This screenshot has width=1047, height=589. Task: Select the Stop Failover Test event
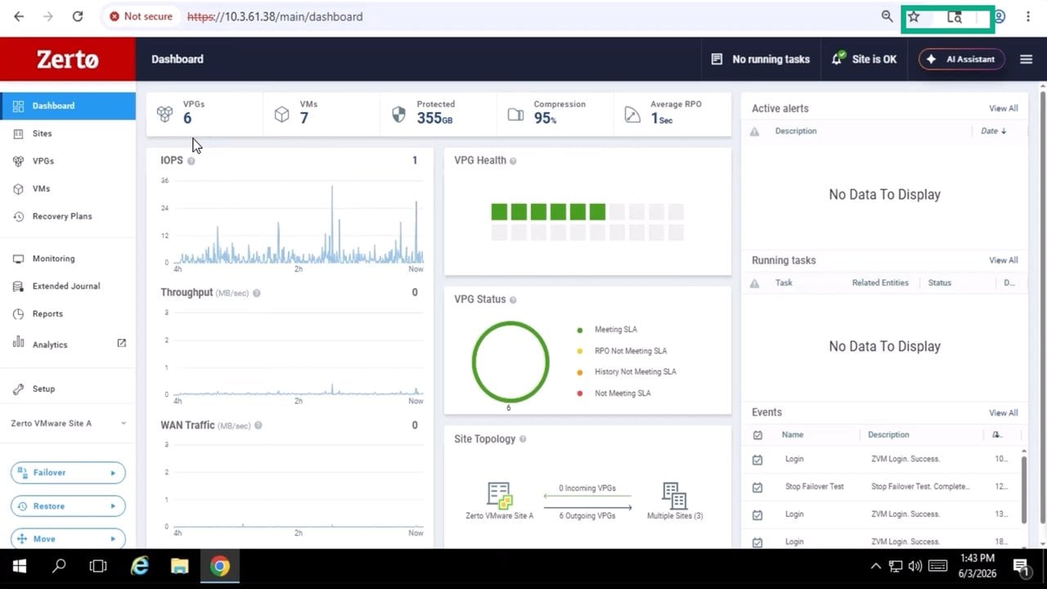pyautogui.click(x=882, y=487)
